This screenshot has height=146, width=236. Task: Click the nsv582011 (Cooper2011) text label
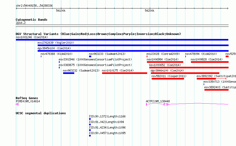point(169,76)
